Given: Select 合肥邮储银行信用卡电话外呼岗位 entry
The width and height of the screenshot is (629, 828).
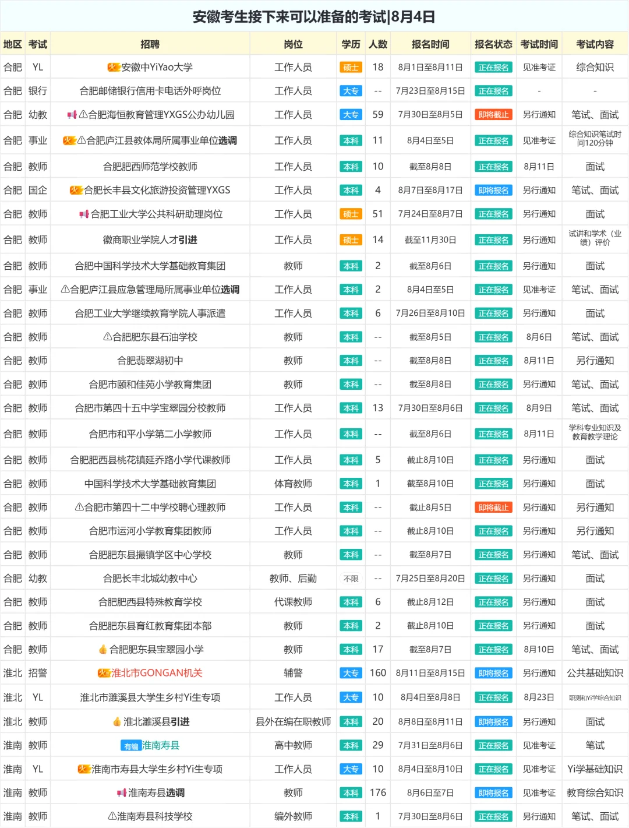Looking at the screenshot, I should [150, 91].
